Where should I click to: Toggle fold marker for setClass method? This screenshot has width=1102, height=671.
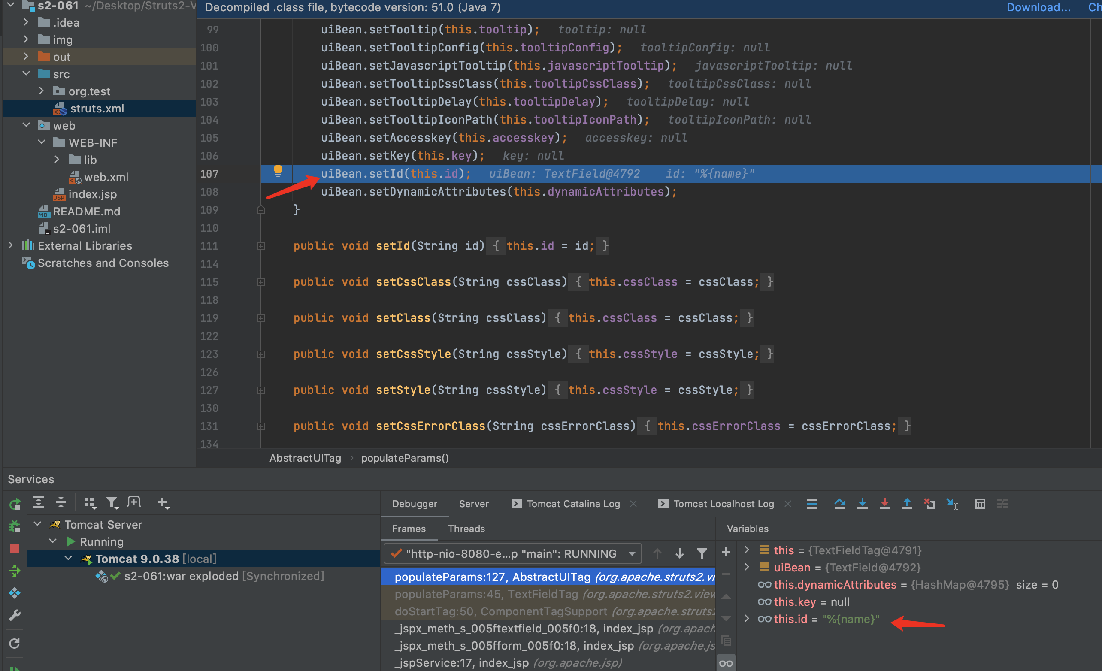point(261,318)
